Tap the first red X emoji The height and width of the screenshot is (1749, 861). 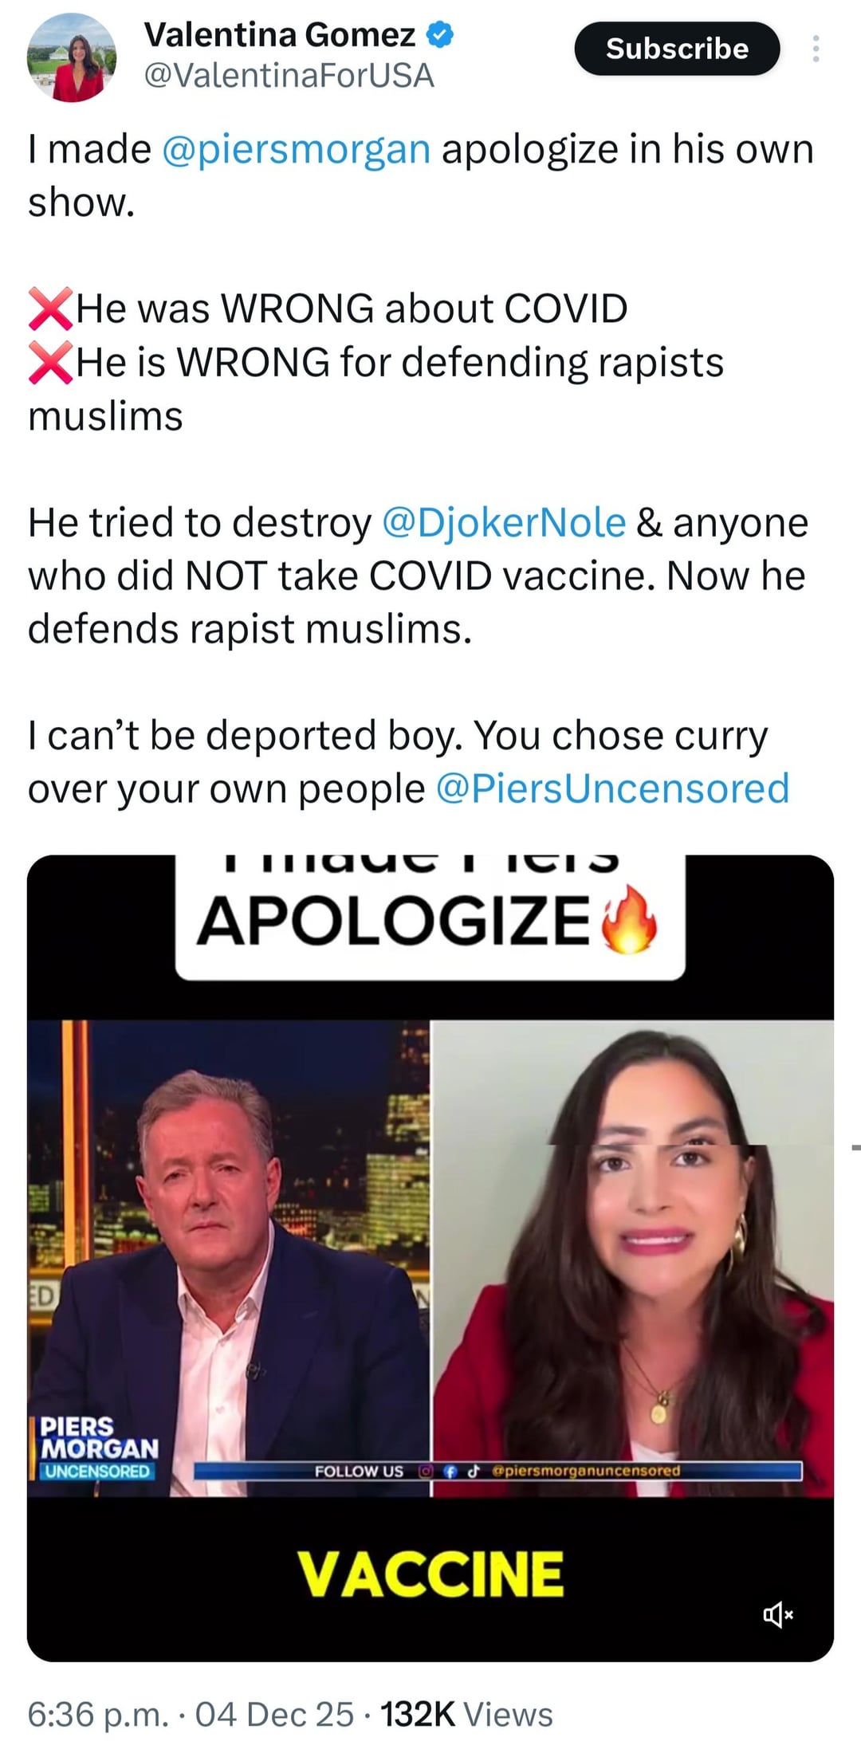tap(50, 309)
